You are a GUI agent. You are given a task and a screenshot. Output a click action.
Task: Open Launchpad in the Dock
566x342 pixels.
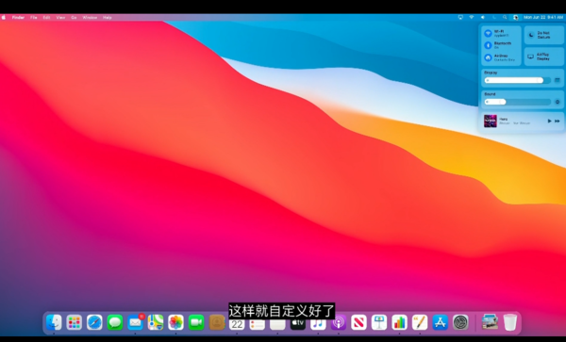74,322
